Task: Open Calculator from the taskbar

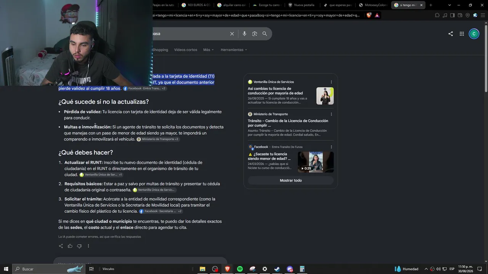Action: tap(302, 269)
